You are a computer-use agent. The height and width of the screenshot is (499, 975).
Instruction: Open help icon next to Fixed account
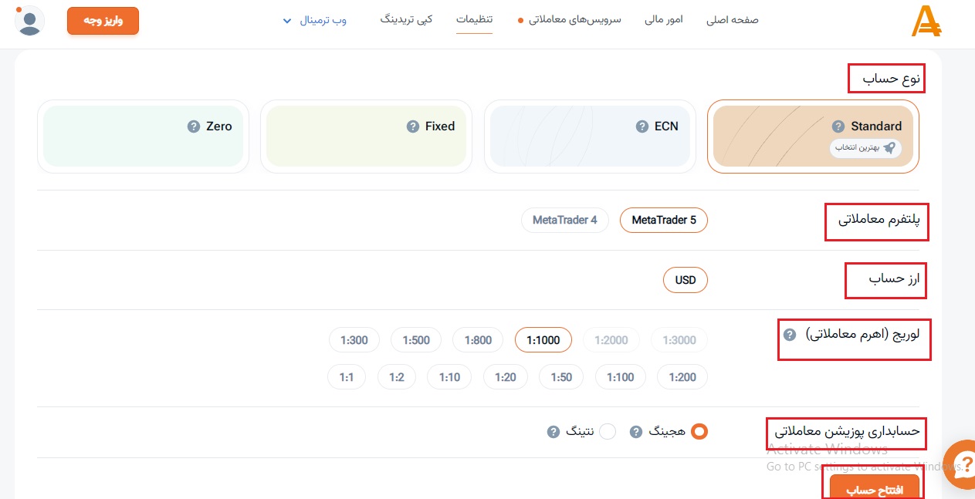click(x=412, y=126)
